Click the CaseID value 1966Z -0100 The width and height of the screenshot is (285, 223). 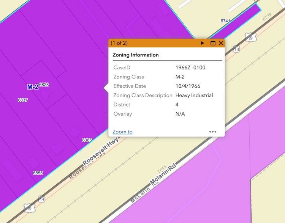point(190,68)
